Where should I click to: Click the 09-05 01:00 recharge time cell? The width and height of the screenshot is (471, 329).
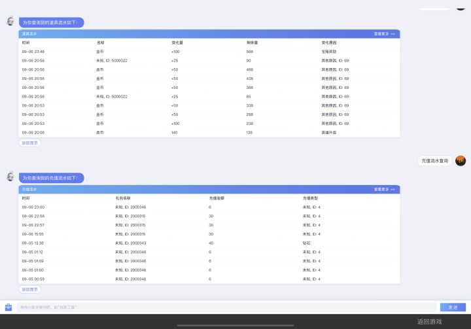pos(33,270)
